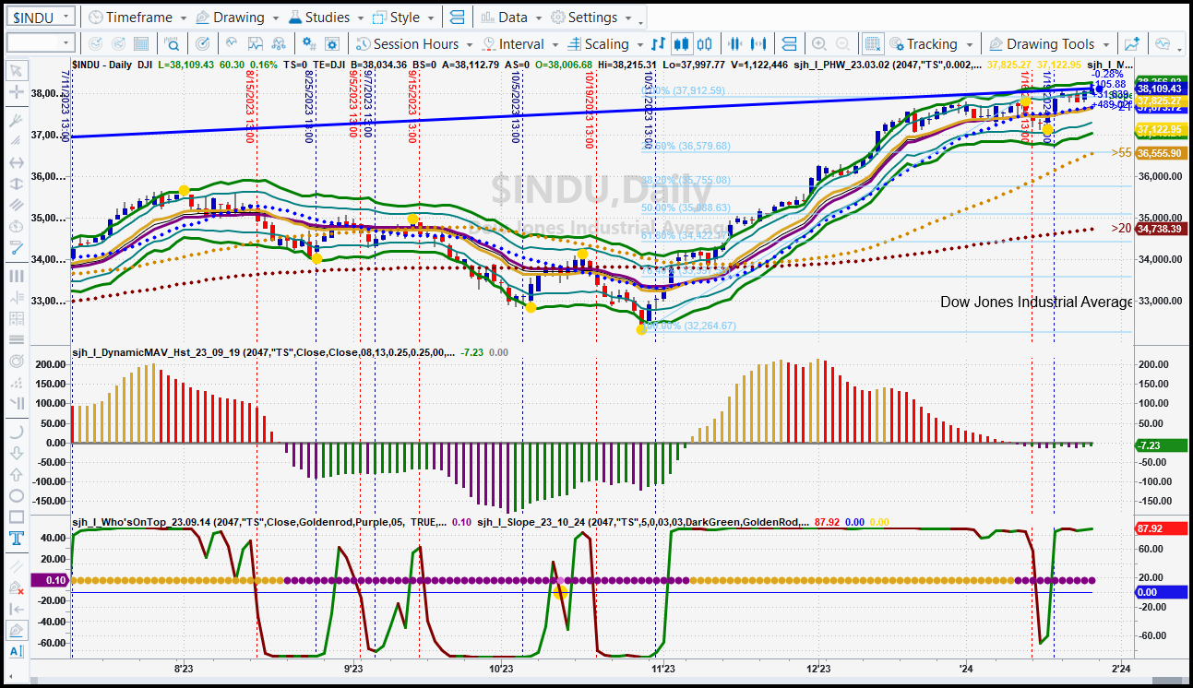Image resolution: width=1193 pixels, height=688 pixels.
Task: Choose the vertical lines drawing tool
Action: (16, 276)
